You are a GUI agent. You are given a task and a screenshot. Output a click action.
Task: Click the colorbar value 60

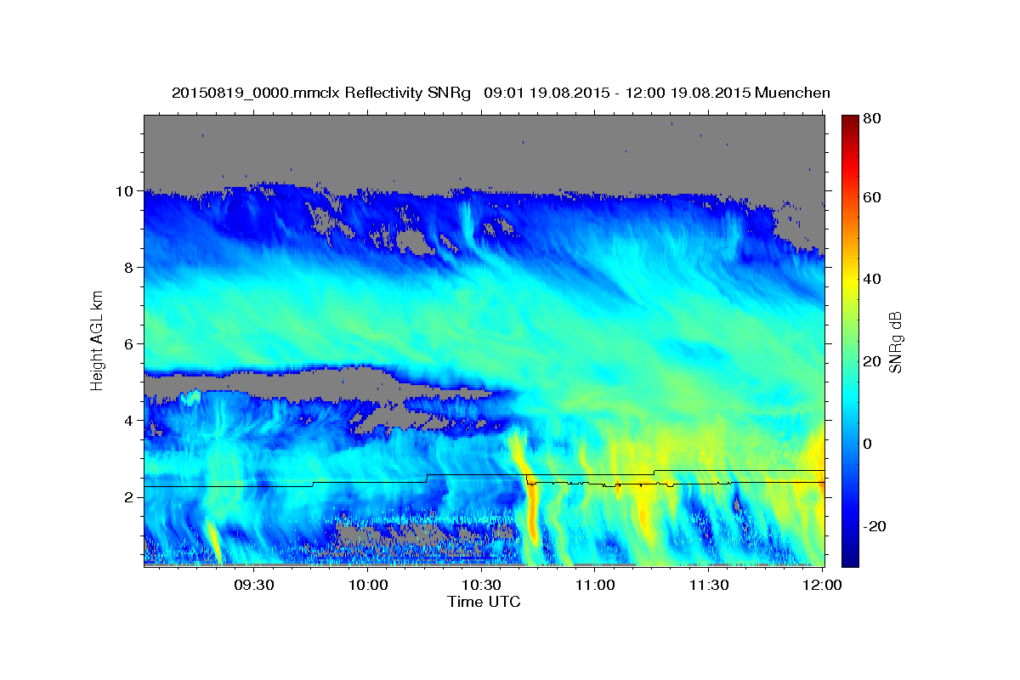(871, 197)
